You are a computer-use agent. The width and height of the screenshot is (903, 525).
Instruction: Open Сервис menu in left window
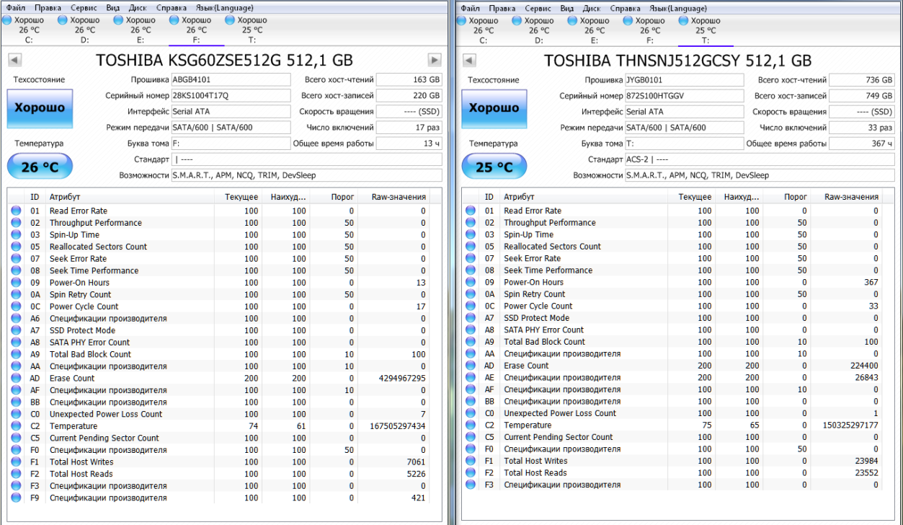pos(84,8)
